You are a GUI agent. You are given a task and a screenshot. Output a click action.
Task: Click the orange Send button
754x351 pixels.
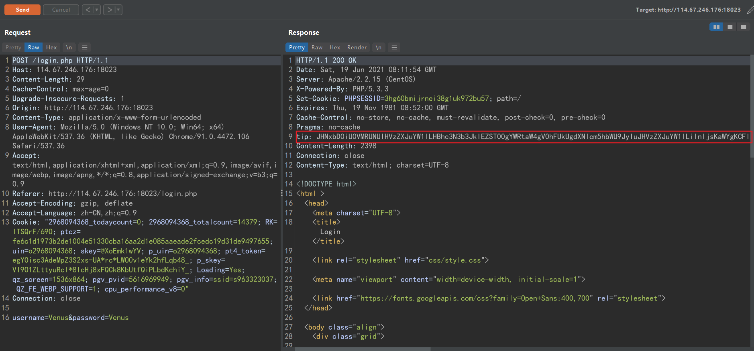(x=22, y=10)
